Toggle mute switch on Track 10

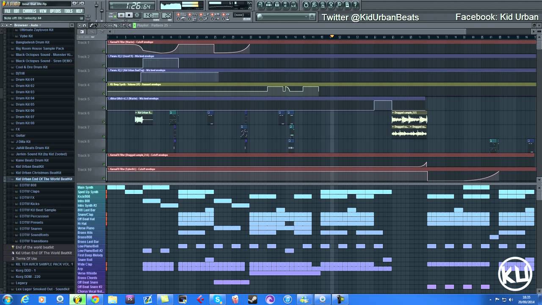103,179
